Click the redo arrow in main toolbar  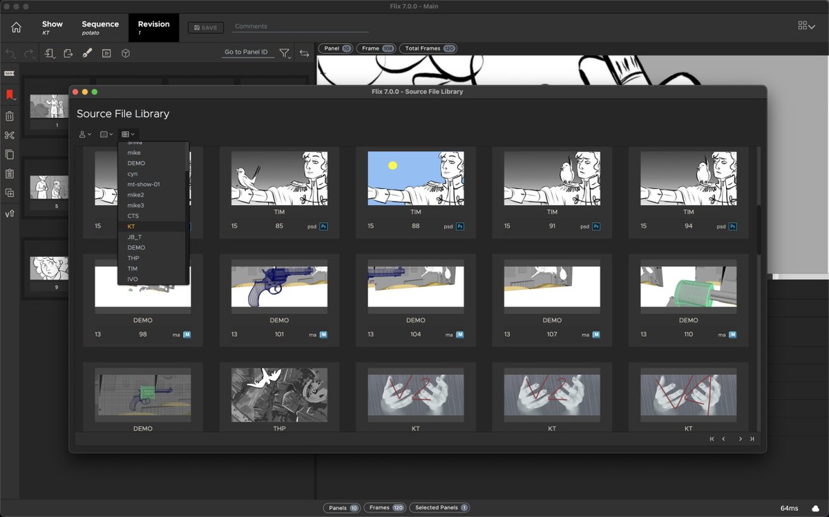29,53
